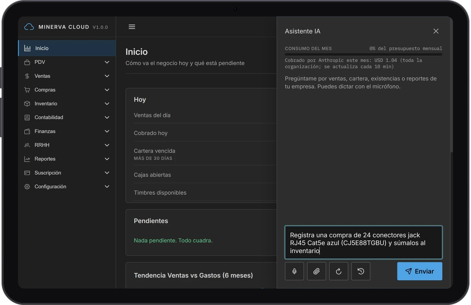Click the Cajas abiertas row
Image resolution: width=471 pixels, height=305 pixels.
pyautogui.click(x=205, y=175)
